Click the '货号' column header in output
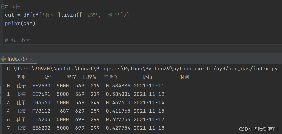 (x=49, y=77)
